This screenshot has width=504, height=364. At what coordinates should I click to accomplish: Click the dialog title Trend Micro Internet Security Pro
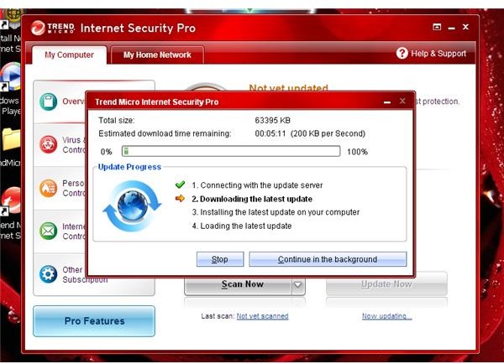point(156,102)
